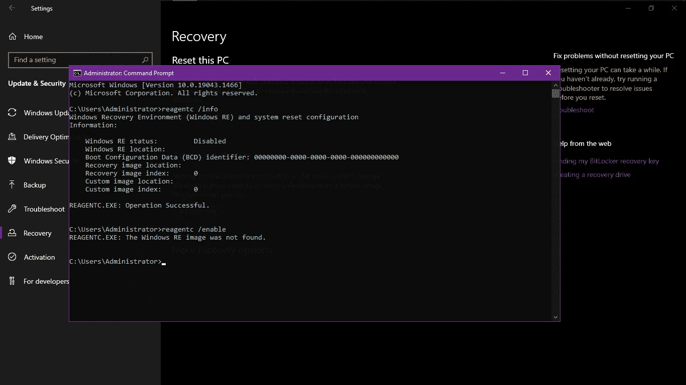Click the Microsoft Windows version line
Image resolution: width=686 pixels, height=385 pixels.
(x=156, y=85)
